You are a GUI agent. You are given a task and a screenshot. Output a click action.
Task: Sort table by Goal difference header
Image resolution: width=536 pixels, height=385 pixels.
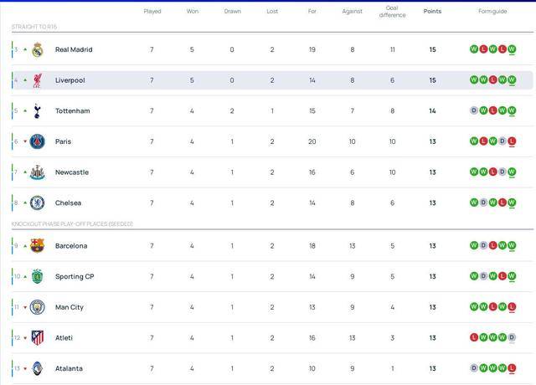[392, 12]
